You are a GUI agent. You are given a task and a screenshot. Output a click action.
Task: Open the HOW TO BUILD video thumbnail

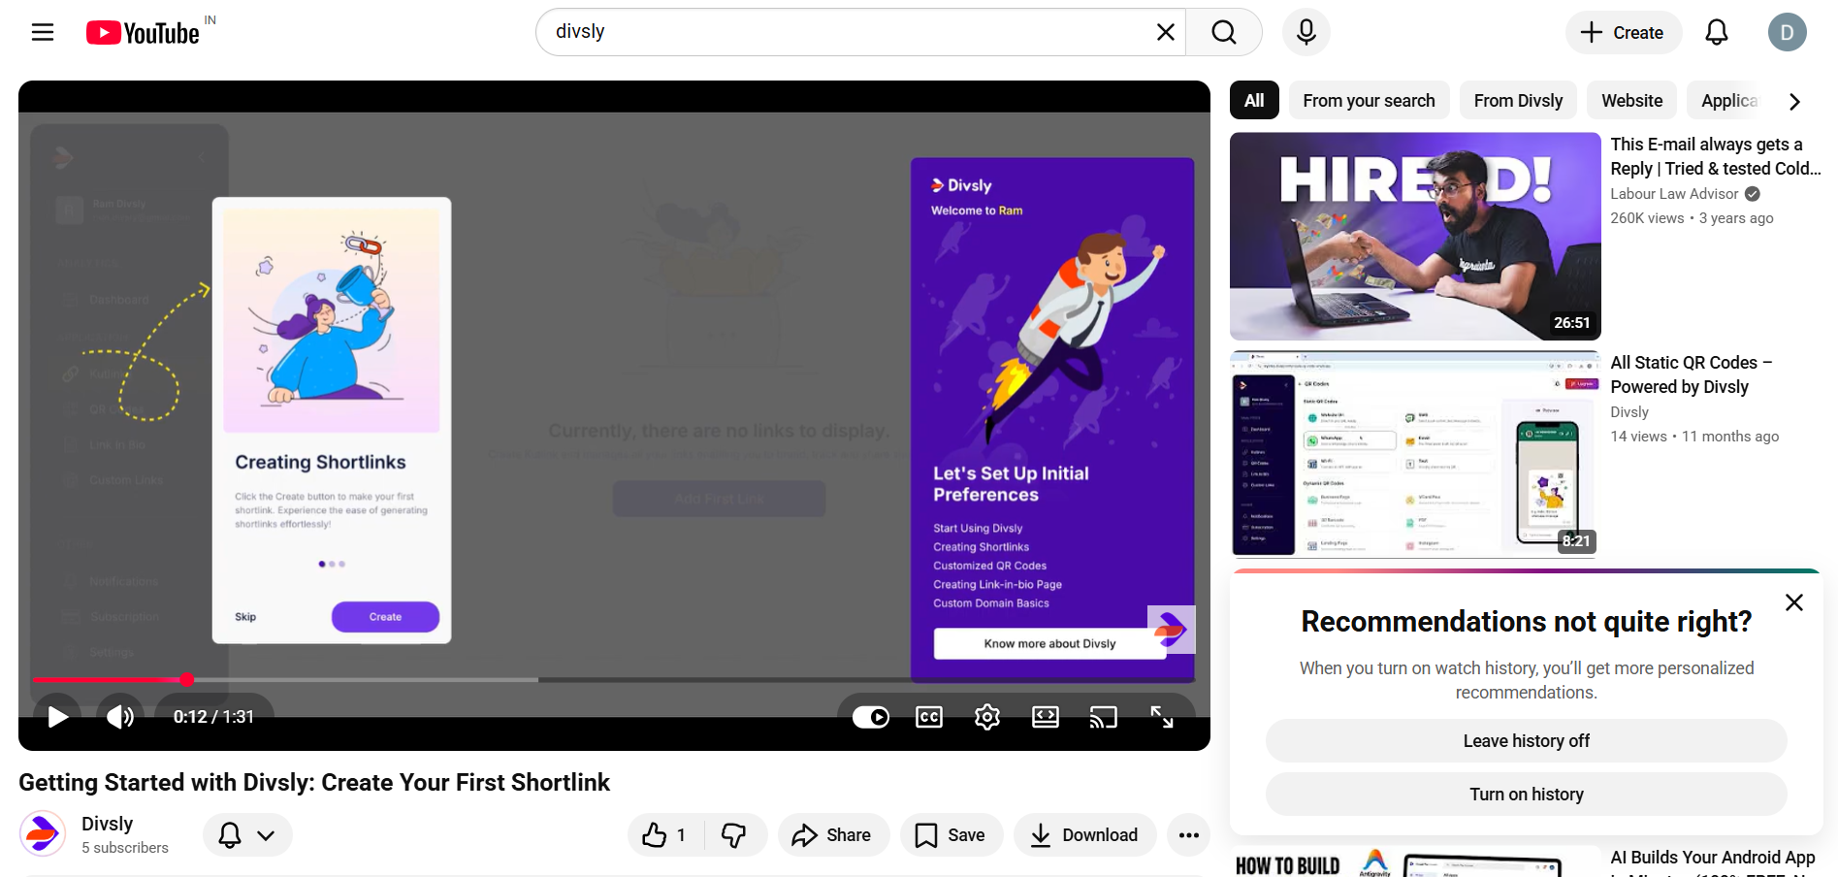1415,861
